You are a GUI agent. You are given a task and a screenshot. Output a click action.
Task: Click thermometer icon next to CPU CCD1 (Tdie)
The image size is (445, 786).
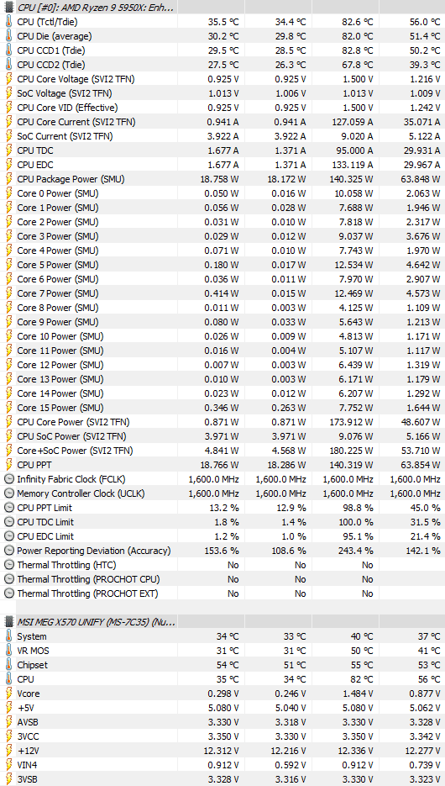pyautogui.click(x=8, y=50)
